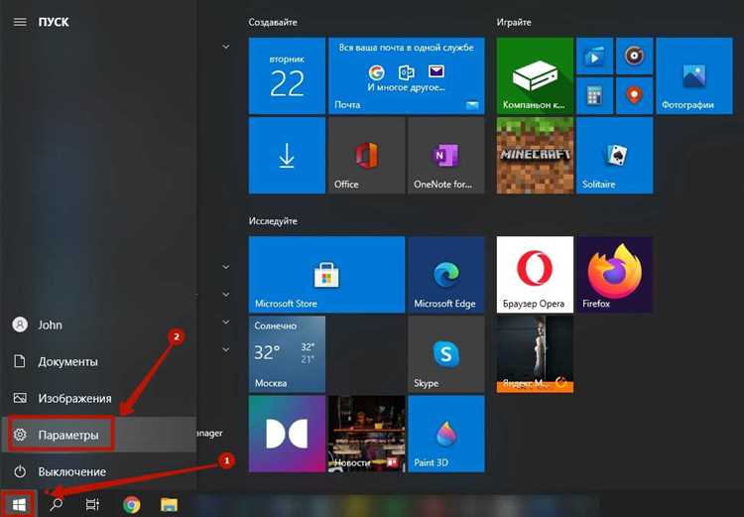Open the Microsoft Store tile

(327, 275)
